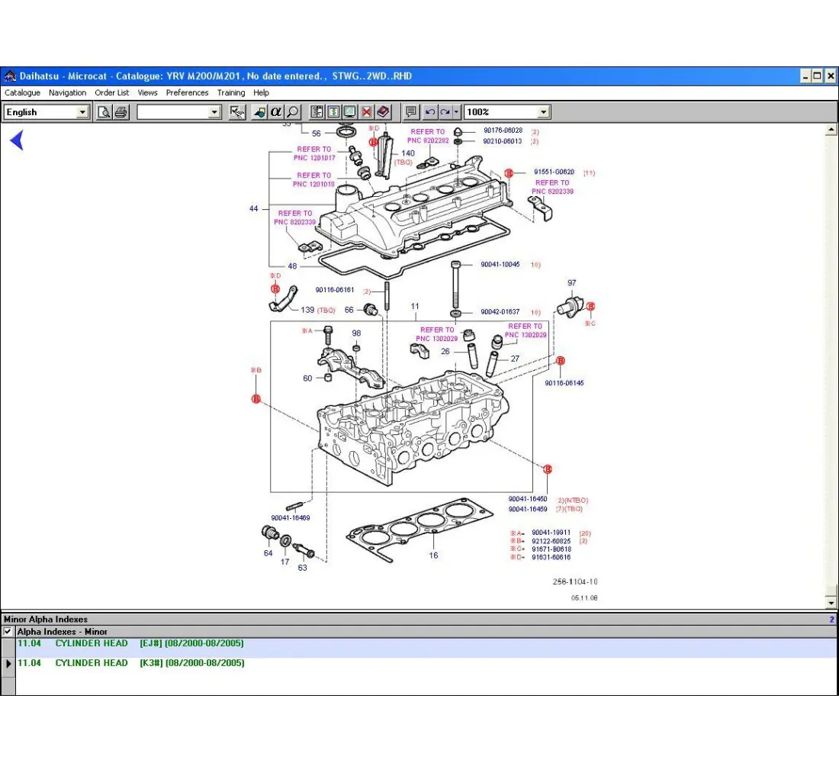Open the Catalogue menu
The height and width of the screenshot is (763, 839).
tap(22, 92)
